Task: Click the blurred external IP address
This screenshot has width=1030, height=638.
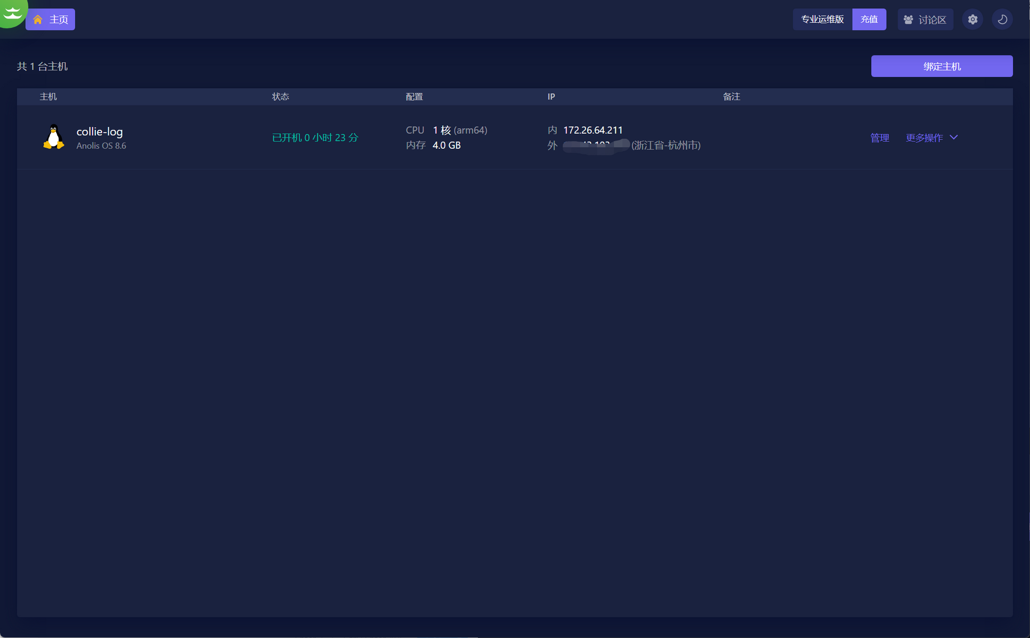Action: (x=596, y=146)
